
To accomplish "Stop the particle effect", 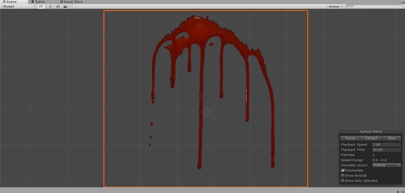I will (392, 138).
